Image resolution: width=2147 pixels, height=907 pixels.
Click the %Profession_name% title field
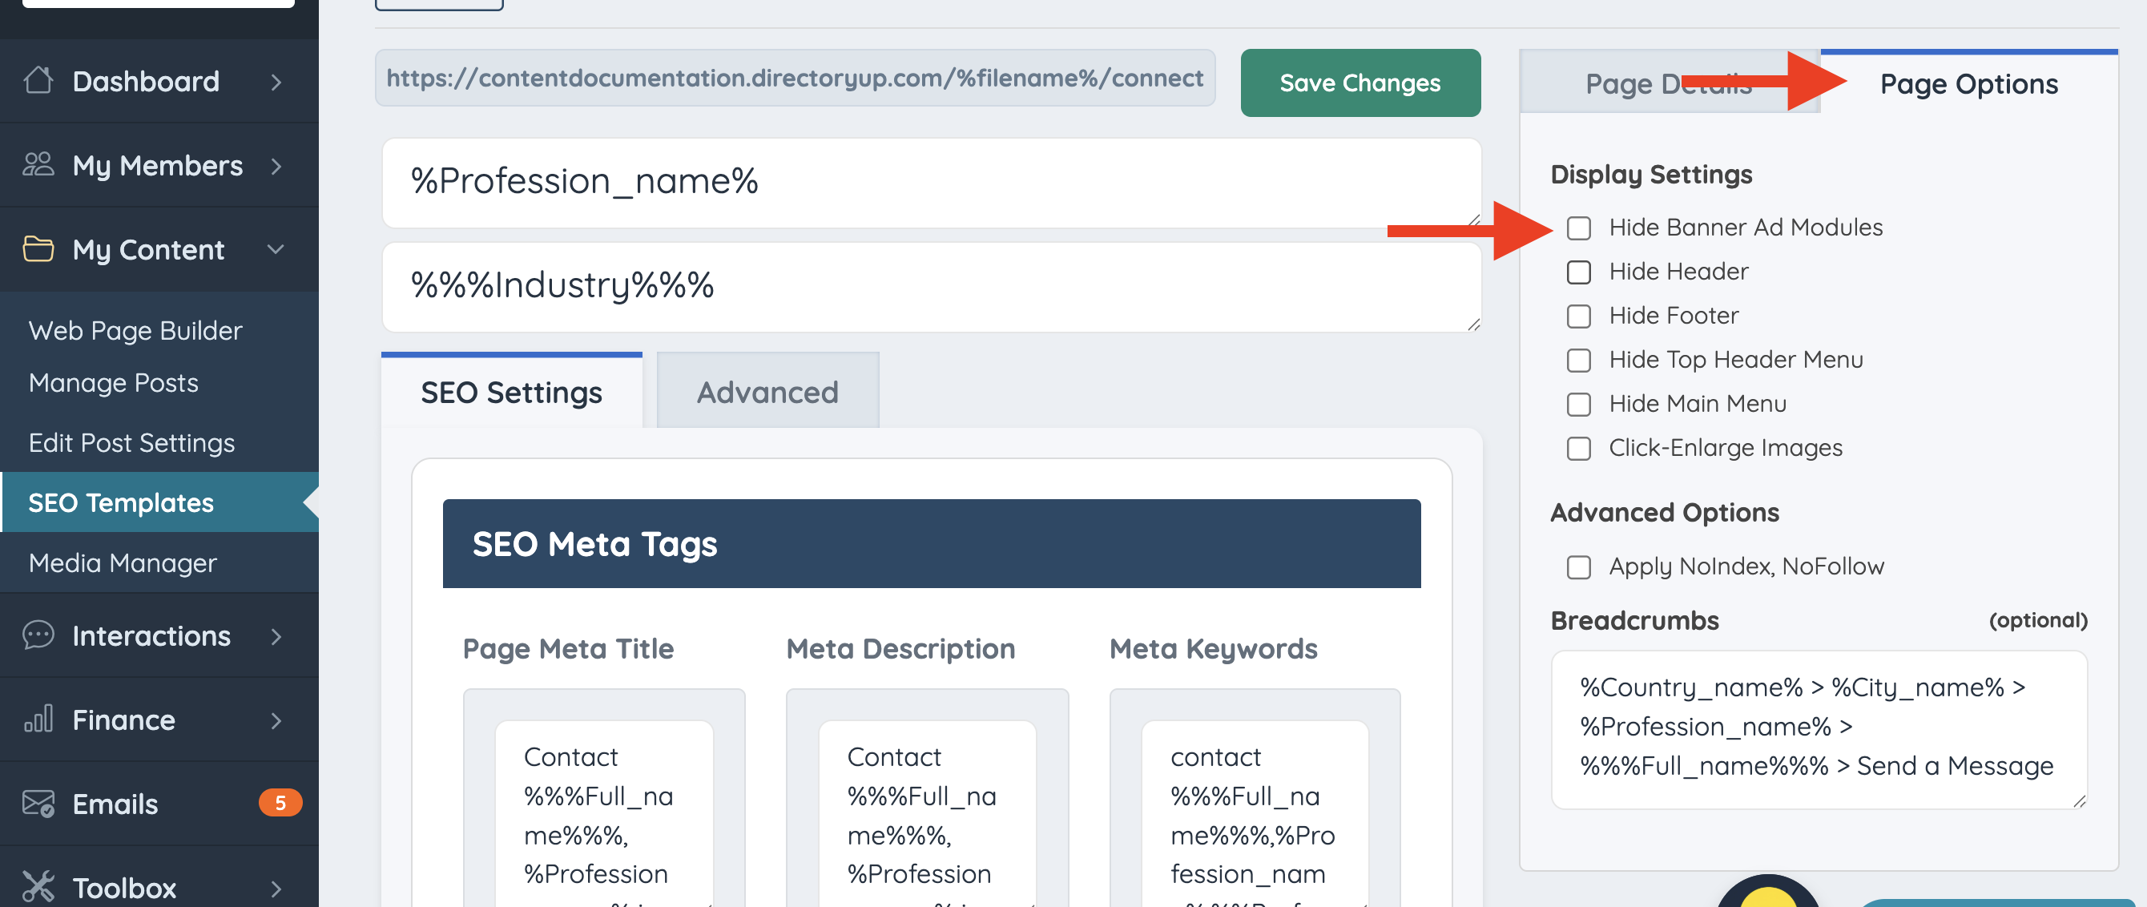point(931,182)
